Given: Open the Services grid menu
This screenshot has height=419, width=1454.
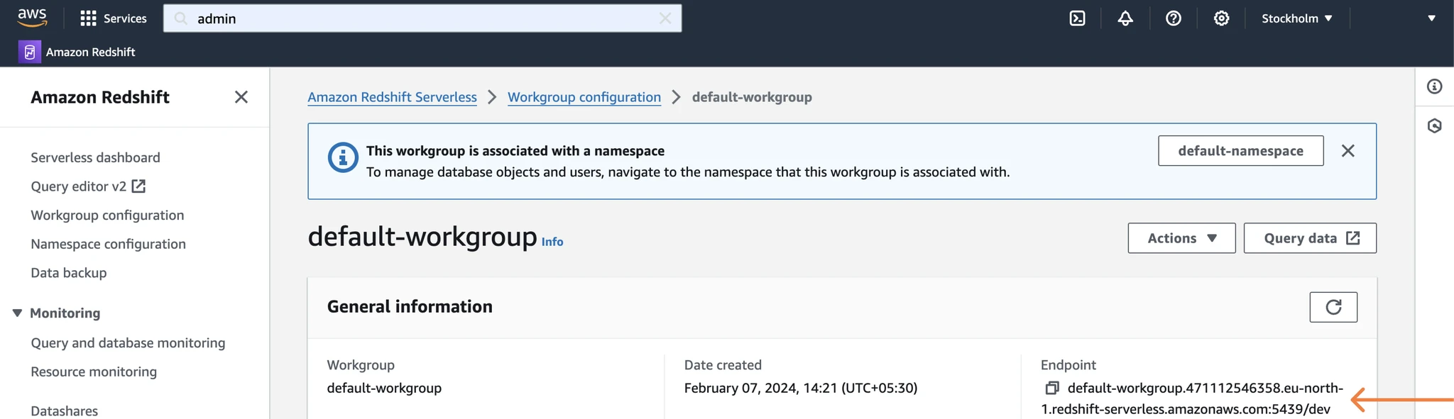Looking at the screenshot, I should [114, 18].
